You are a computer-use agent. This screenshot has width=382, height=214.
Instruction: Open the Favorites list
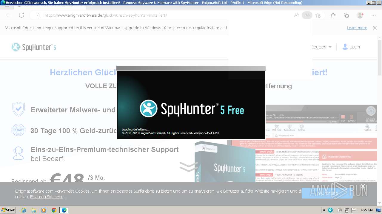(333, 15)
